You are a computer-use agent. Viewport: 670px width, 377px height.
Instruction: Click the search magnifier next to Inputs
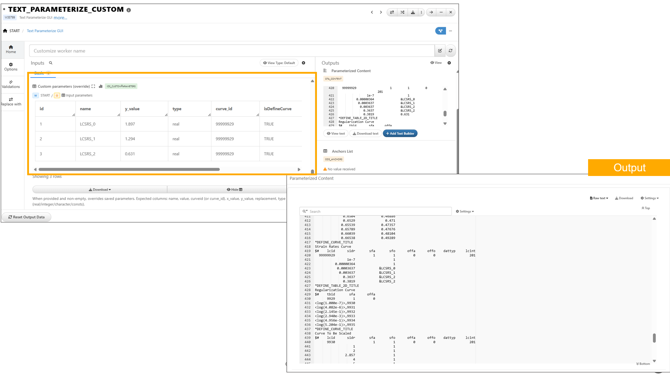51,63
